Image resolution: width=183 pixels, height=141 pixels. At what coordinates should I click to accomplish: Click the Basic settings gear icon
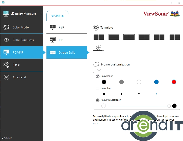[6, 65]
